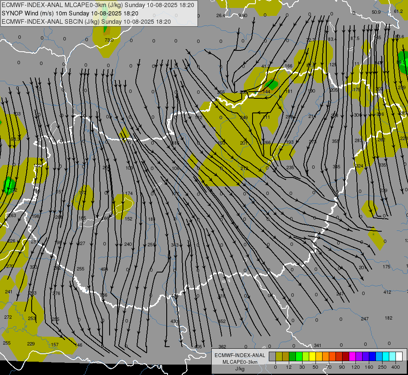Click the pure blue legend swatch
Screen dimensions: 408x375
coord(372,357)
